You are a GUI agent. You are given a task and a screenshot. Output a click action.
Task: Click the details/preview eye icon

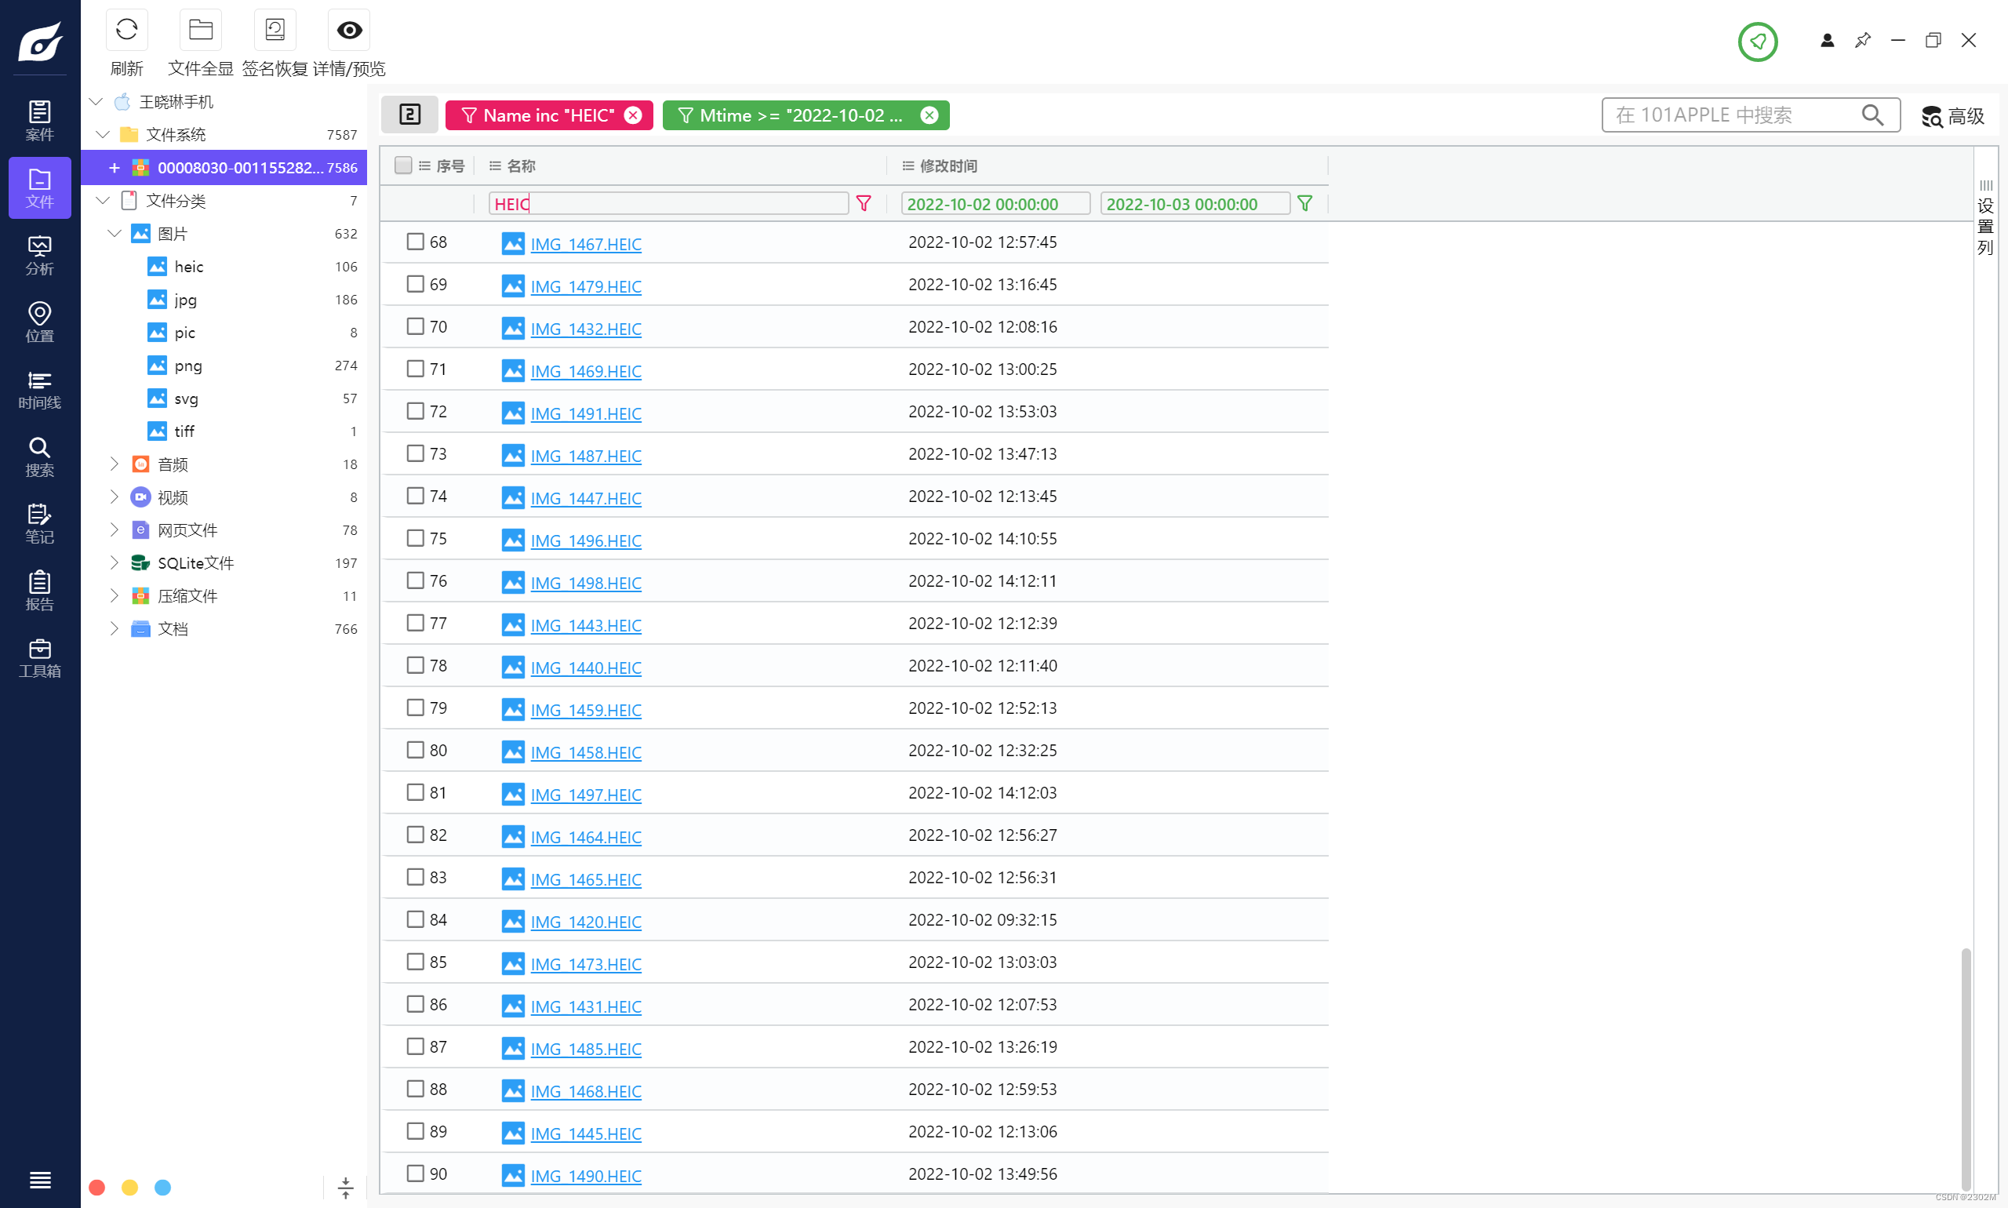click(349, 31)
